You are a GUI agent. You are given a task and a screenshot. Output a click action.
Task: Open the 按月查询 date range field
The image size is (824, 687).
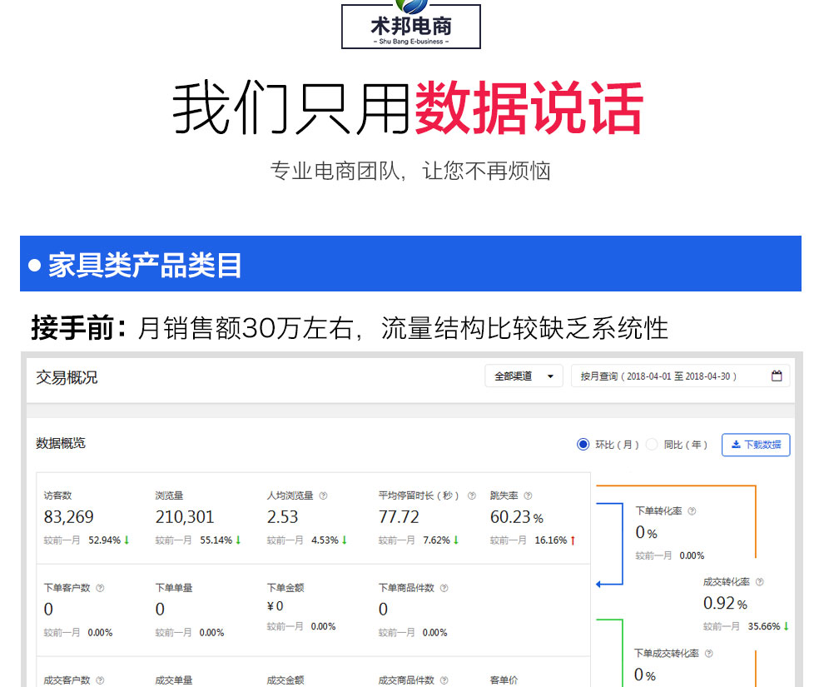click(x=680, y=376)
